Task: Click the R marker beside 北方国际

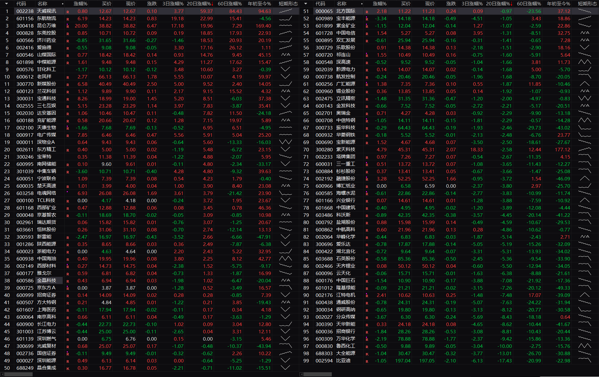Action: [367, 12]
